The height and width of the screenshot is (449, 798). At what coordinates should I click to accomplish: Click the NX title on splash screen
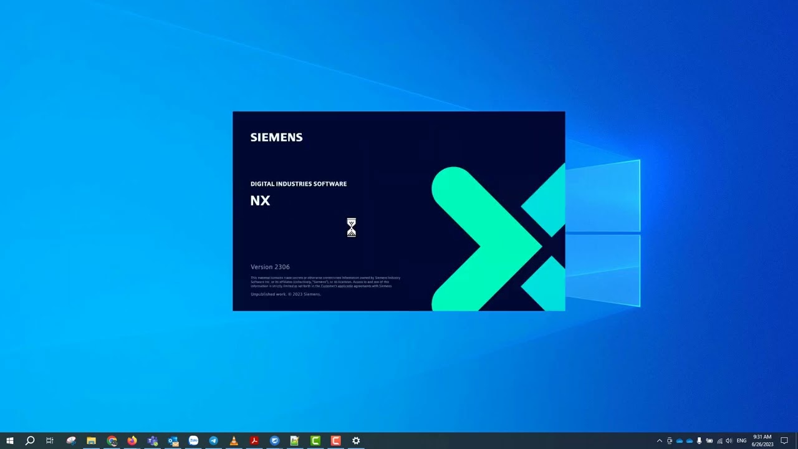pyautogui.click(x=260, y=200)
